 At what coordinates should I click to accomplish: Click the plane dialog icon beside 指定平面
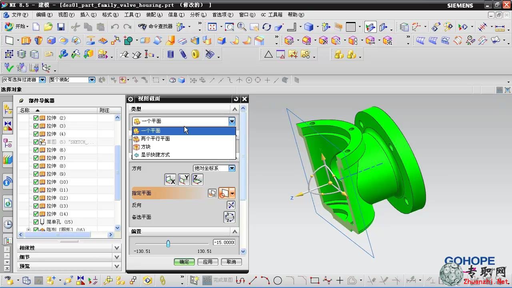(x=212, y=194)
